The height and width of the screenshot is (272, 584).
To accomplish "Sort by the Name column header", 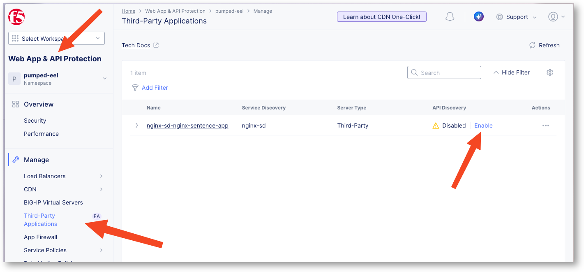I will [x=154, y=108].
